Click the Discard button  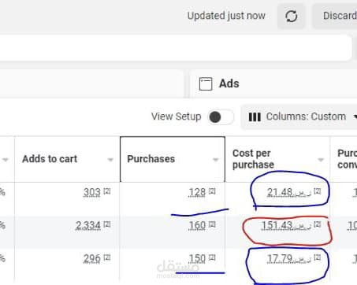coord(335,17)
